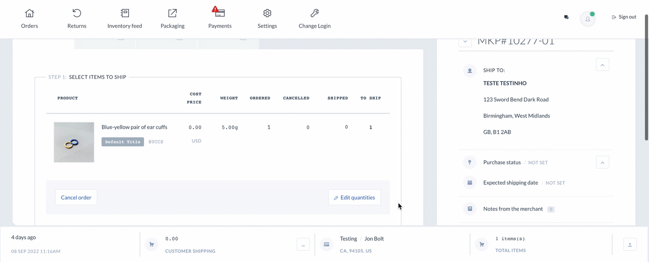Click the Notes from the merchant label
649x262 pixels.
513,209
